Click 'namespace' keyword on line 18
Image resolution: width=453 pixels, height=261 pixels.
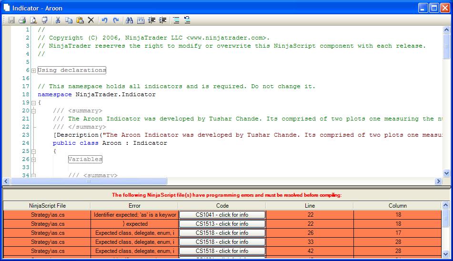55,94
